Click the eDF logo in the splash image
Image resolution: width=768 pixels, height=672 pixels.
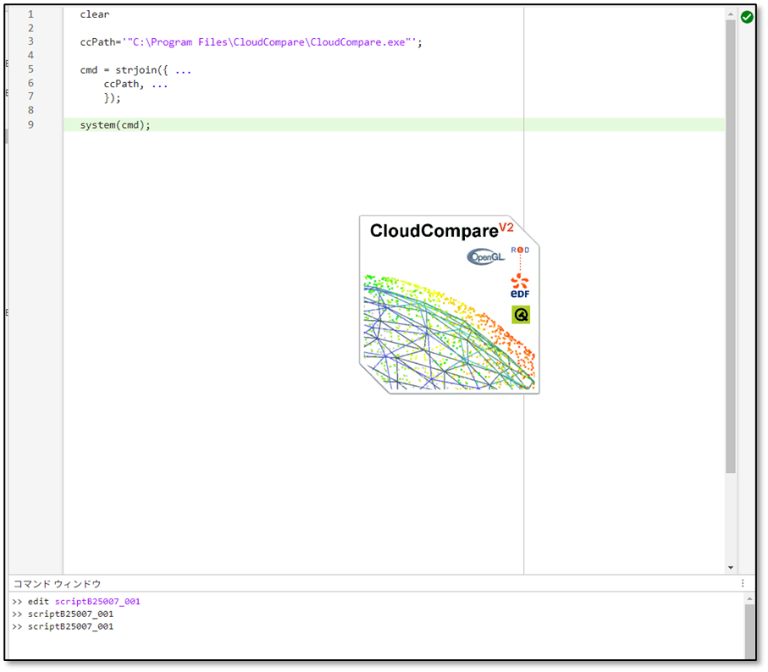click(519, 288)
